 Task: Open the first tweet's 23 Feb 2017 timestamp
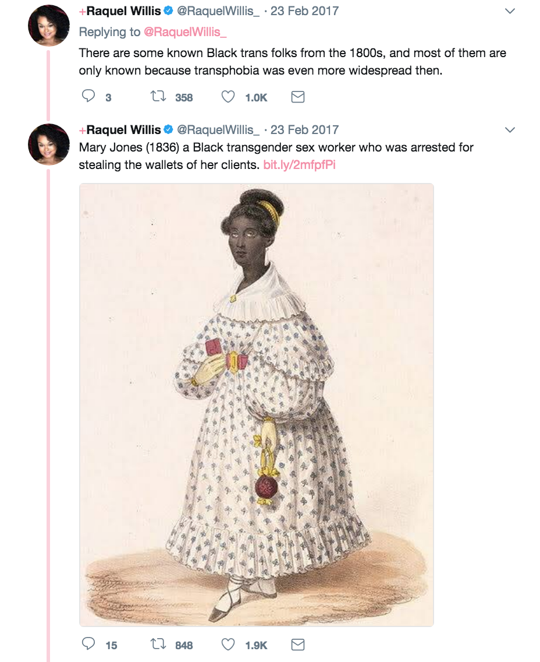click(x=304, y=10)
